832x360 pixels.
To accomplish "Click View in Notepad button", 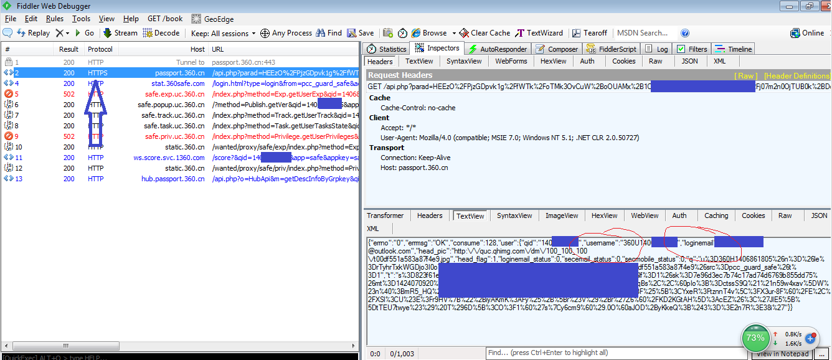I will (x=783, y=354).
